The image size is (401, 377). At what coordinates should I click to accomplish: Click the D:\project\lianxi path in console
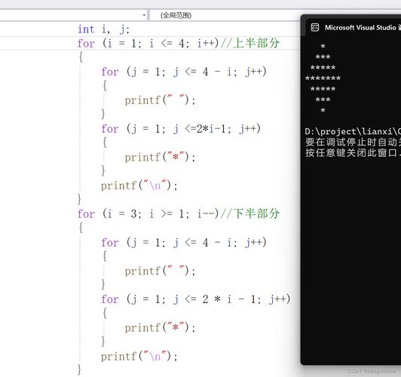tap(353, 131)
